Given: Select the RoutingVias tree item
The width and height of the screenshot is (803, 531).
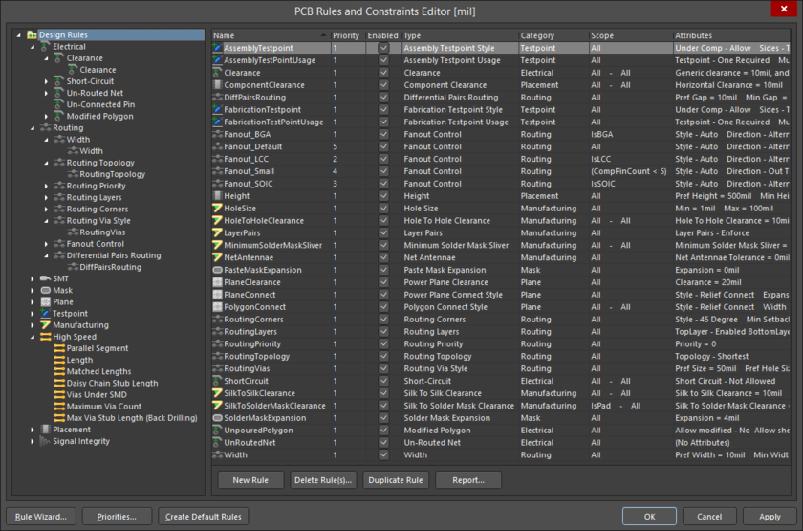Looking at the screenshot, I should (102, 232).
